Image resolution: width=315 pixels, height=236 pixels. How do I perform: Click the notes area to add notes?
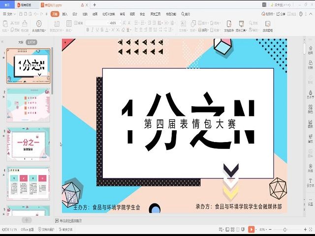[69, 221]
